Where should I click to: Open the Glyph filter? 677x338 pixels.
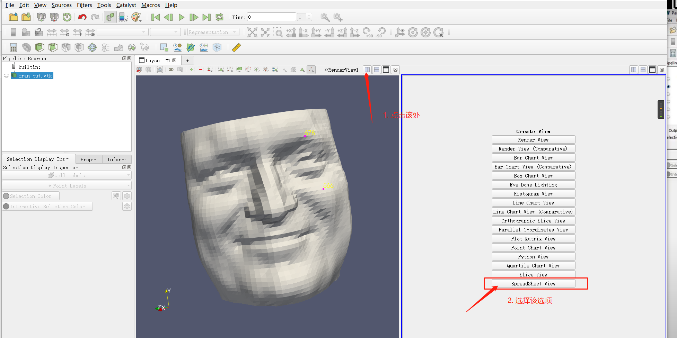pos(92,47)
